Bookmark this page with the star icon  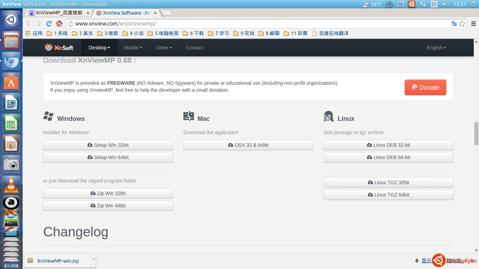tap(462, 24)
